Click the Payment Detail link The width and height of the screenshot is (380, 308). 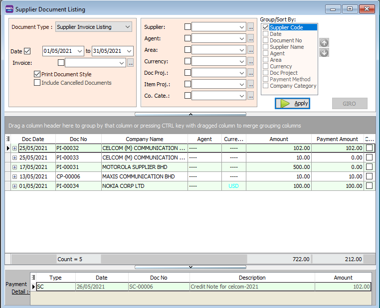(20, 291)
